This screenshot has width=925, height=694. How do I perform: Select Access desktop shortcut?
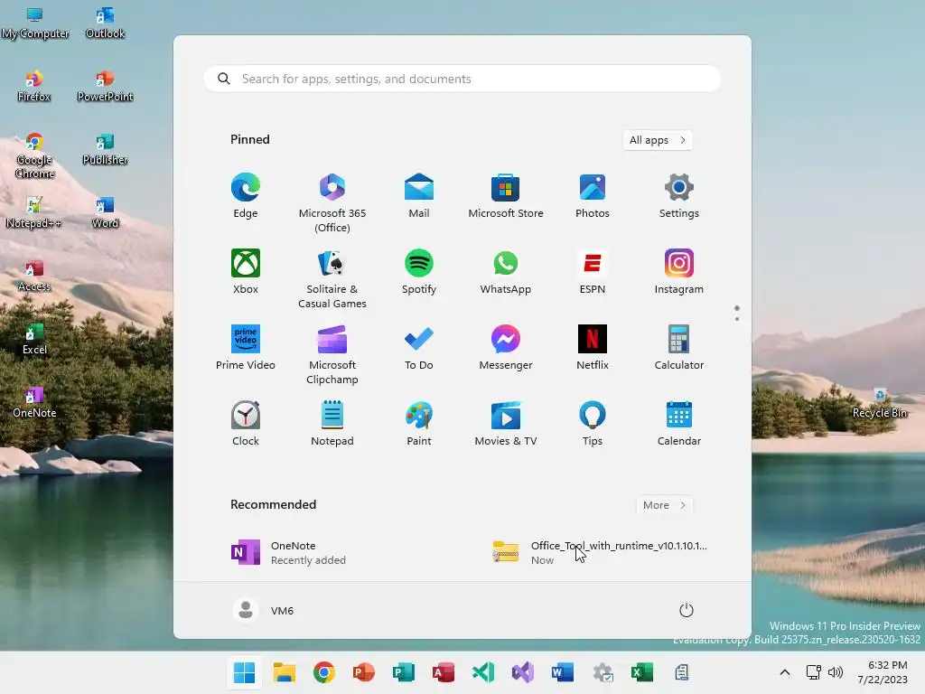[34, 276]
